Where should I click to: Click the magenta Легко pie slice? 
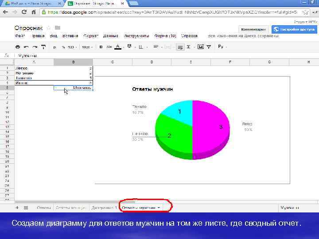pyautogui.click(x=212, y=128)
